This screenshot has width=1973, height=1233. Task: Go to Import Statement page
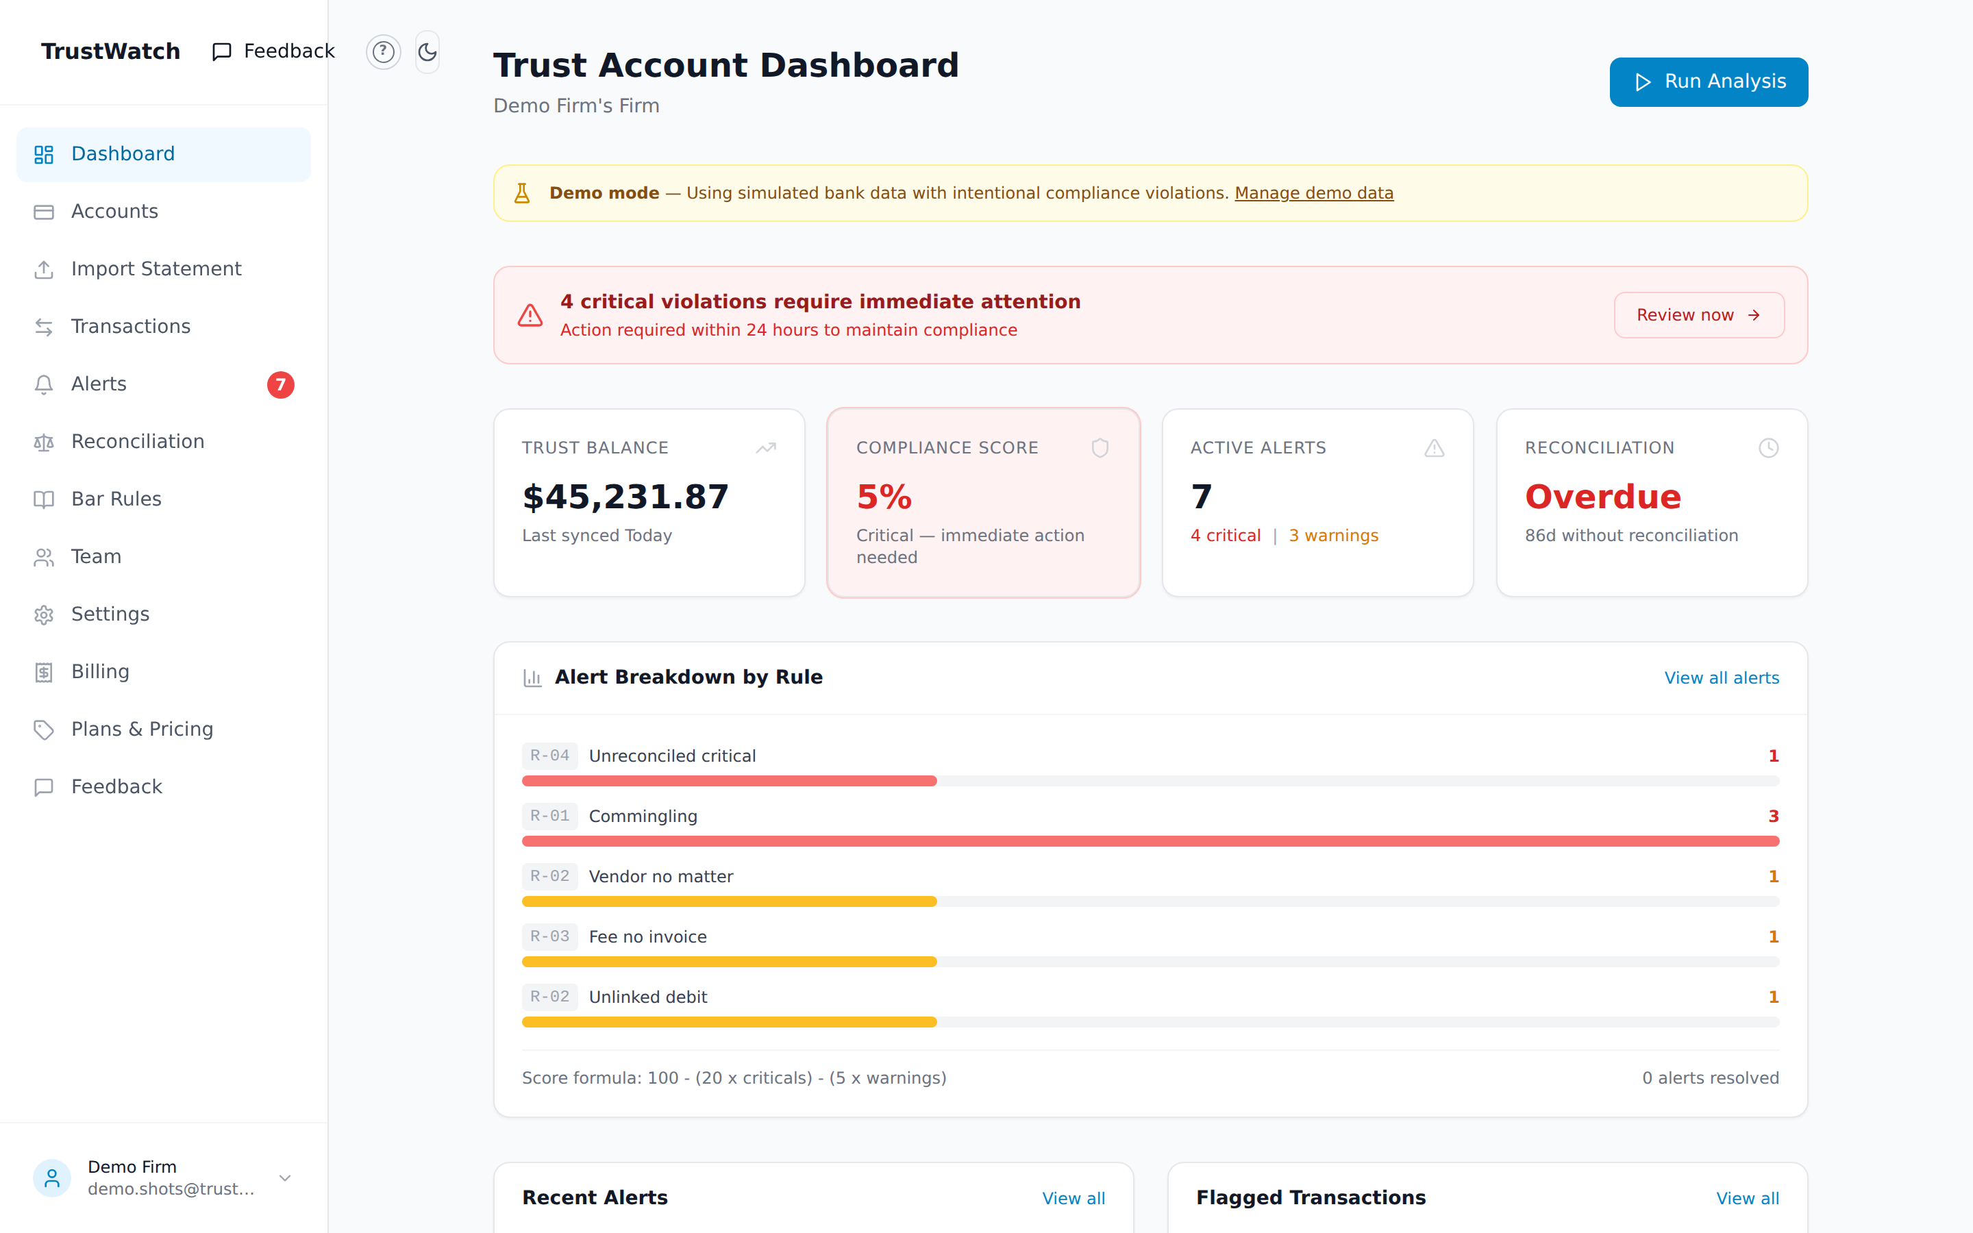click(x=164, y=269)
